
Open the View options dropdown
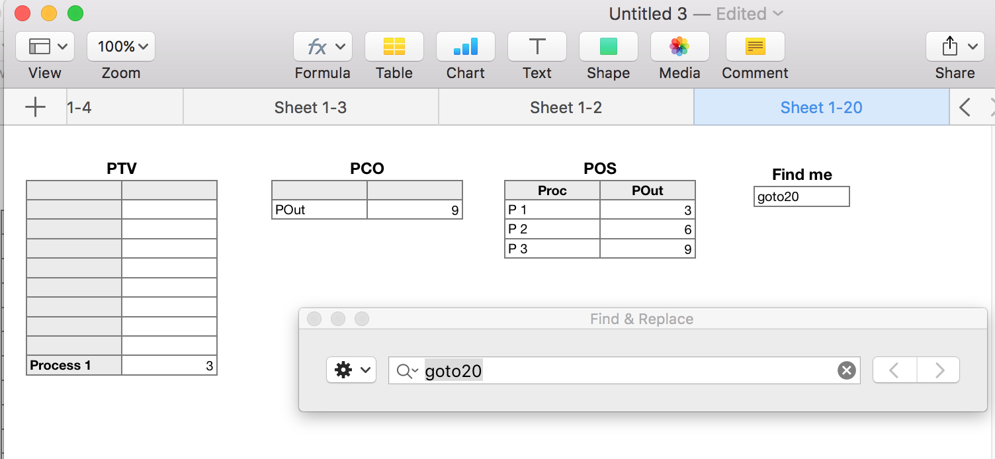pos(45,47)
